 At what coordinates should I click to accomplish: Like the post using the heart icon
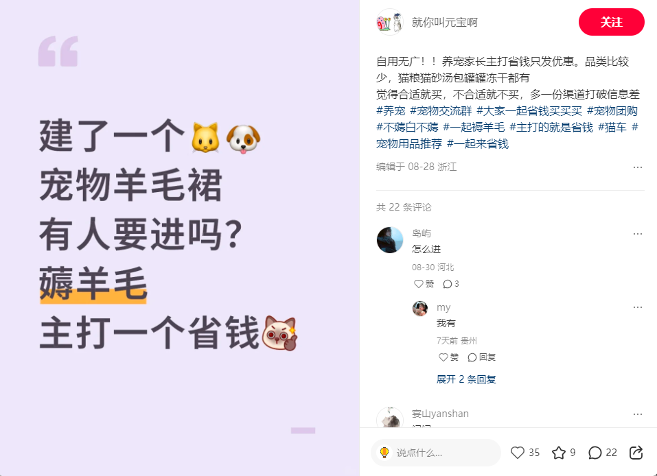point(518,453)
